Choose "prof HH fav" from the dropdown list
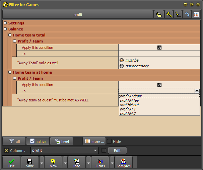This screenshot has width=203, height=170. click(129, 100)
